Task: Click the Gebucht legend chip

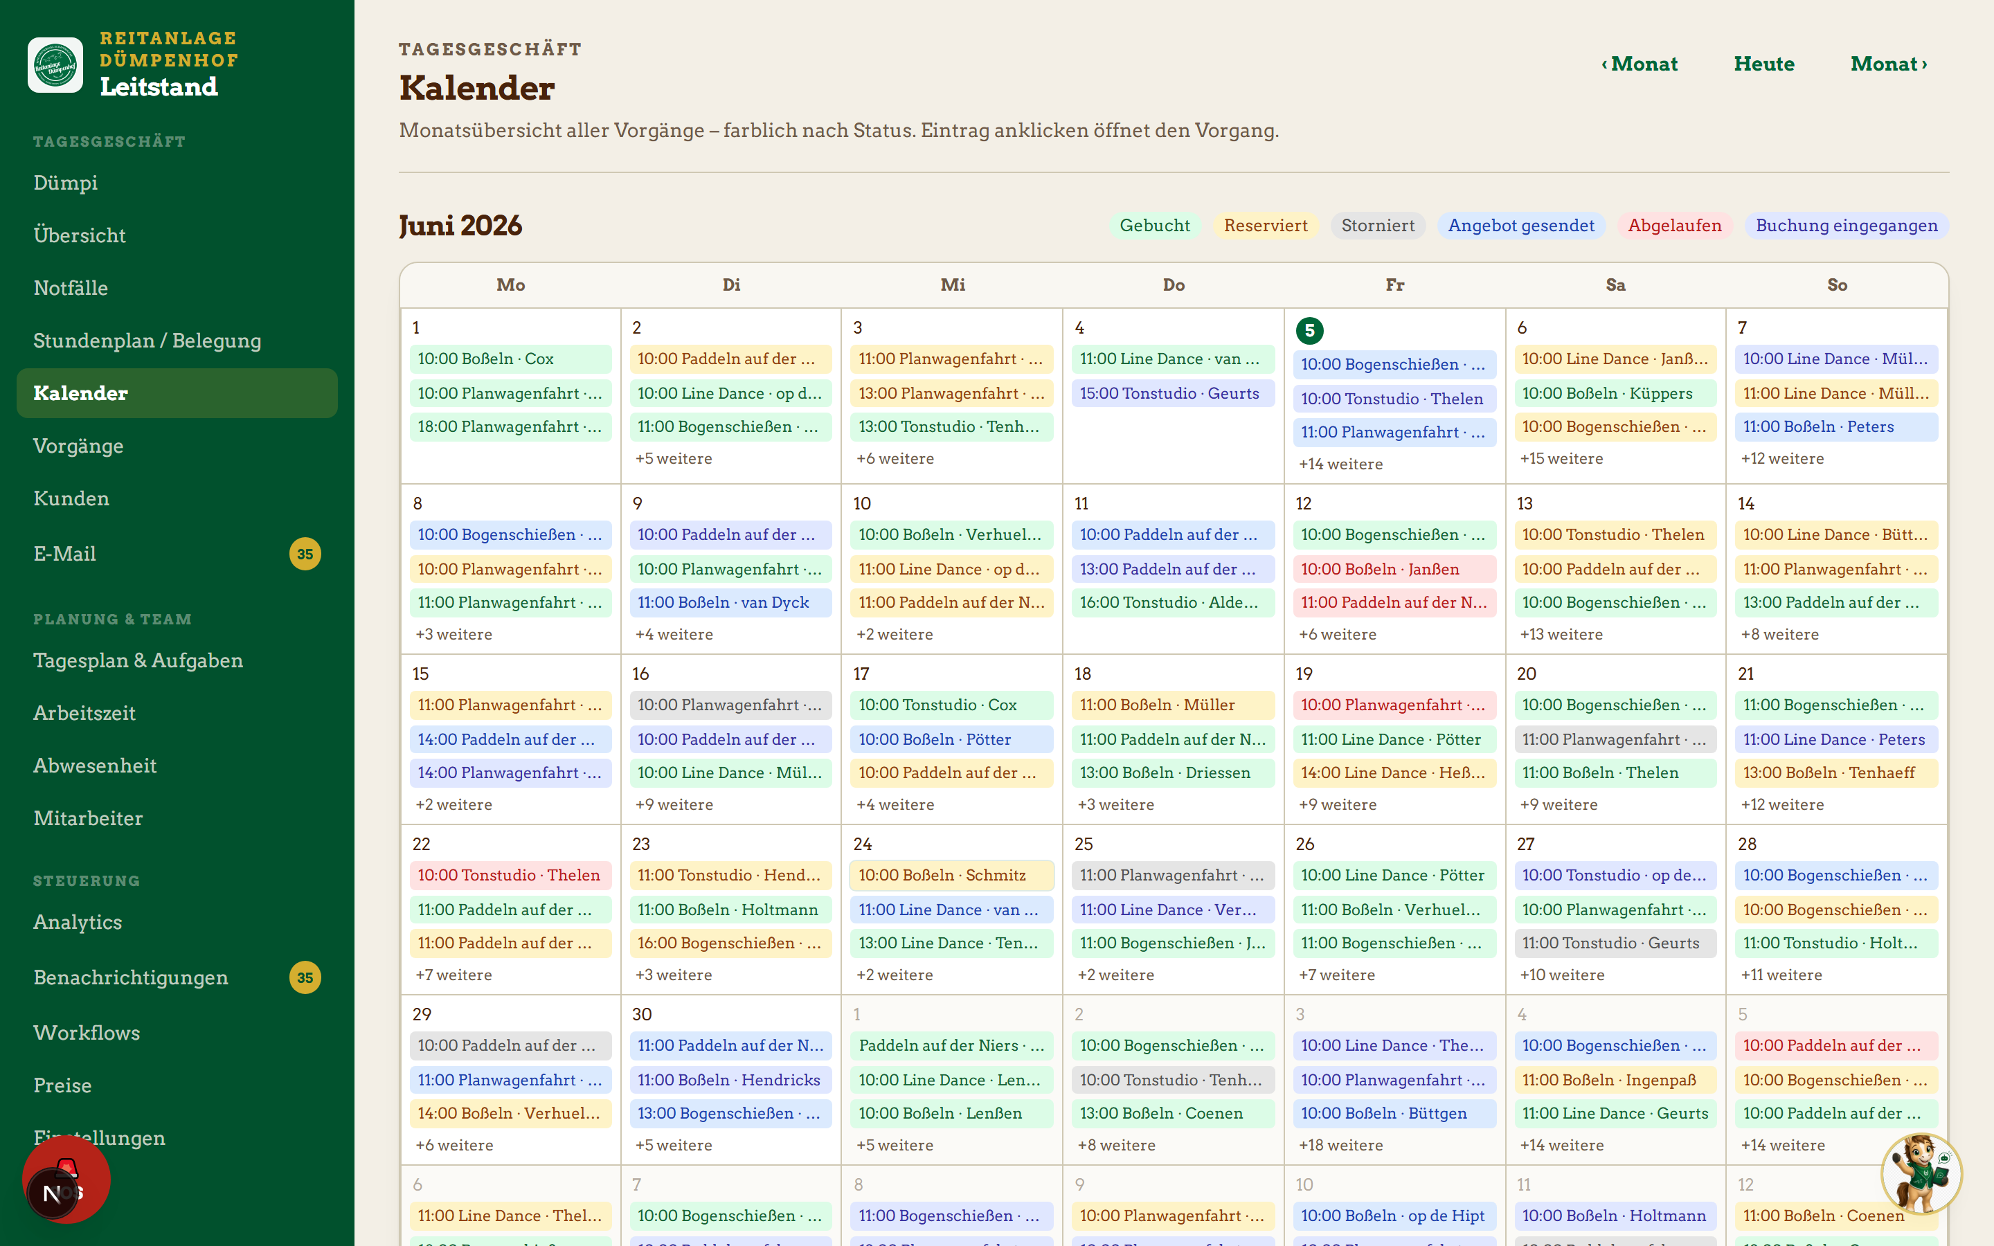Action: point(1154,226)
